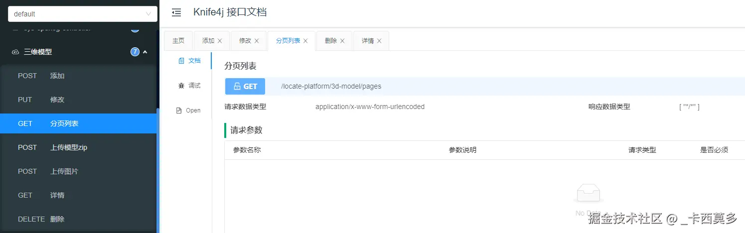Open POST 添加 API in sidebar
This screenshot has width=745, height=233.
78,76
